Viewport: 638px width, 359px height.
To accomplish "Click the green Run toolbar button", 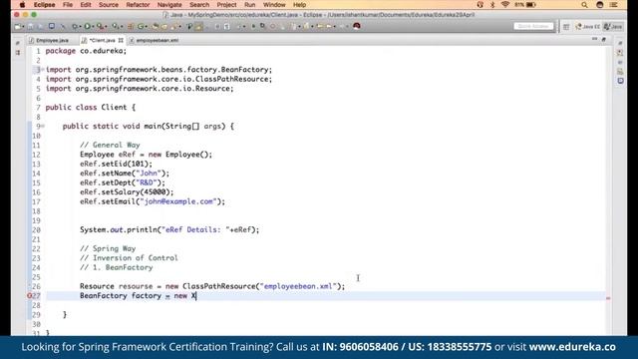I will pyautogui.click(x=87, y=27).
